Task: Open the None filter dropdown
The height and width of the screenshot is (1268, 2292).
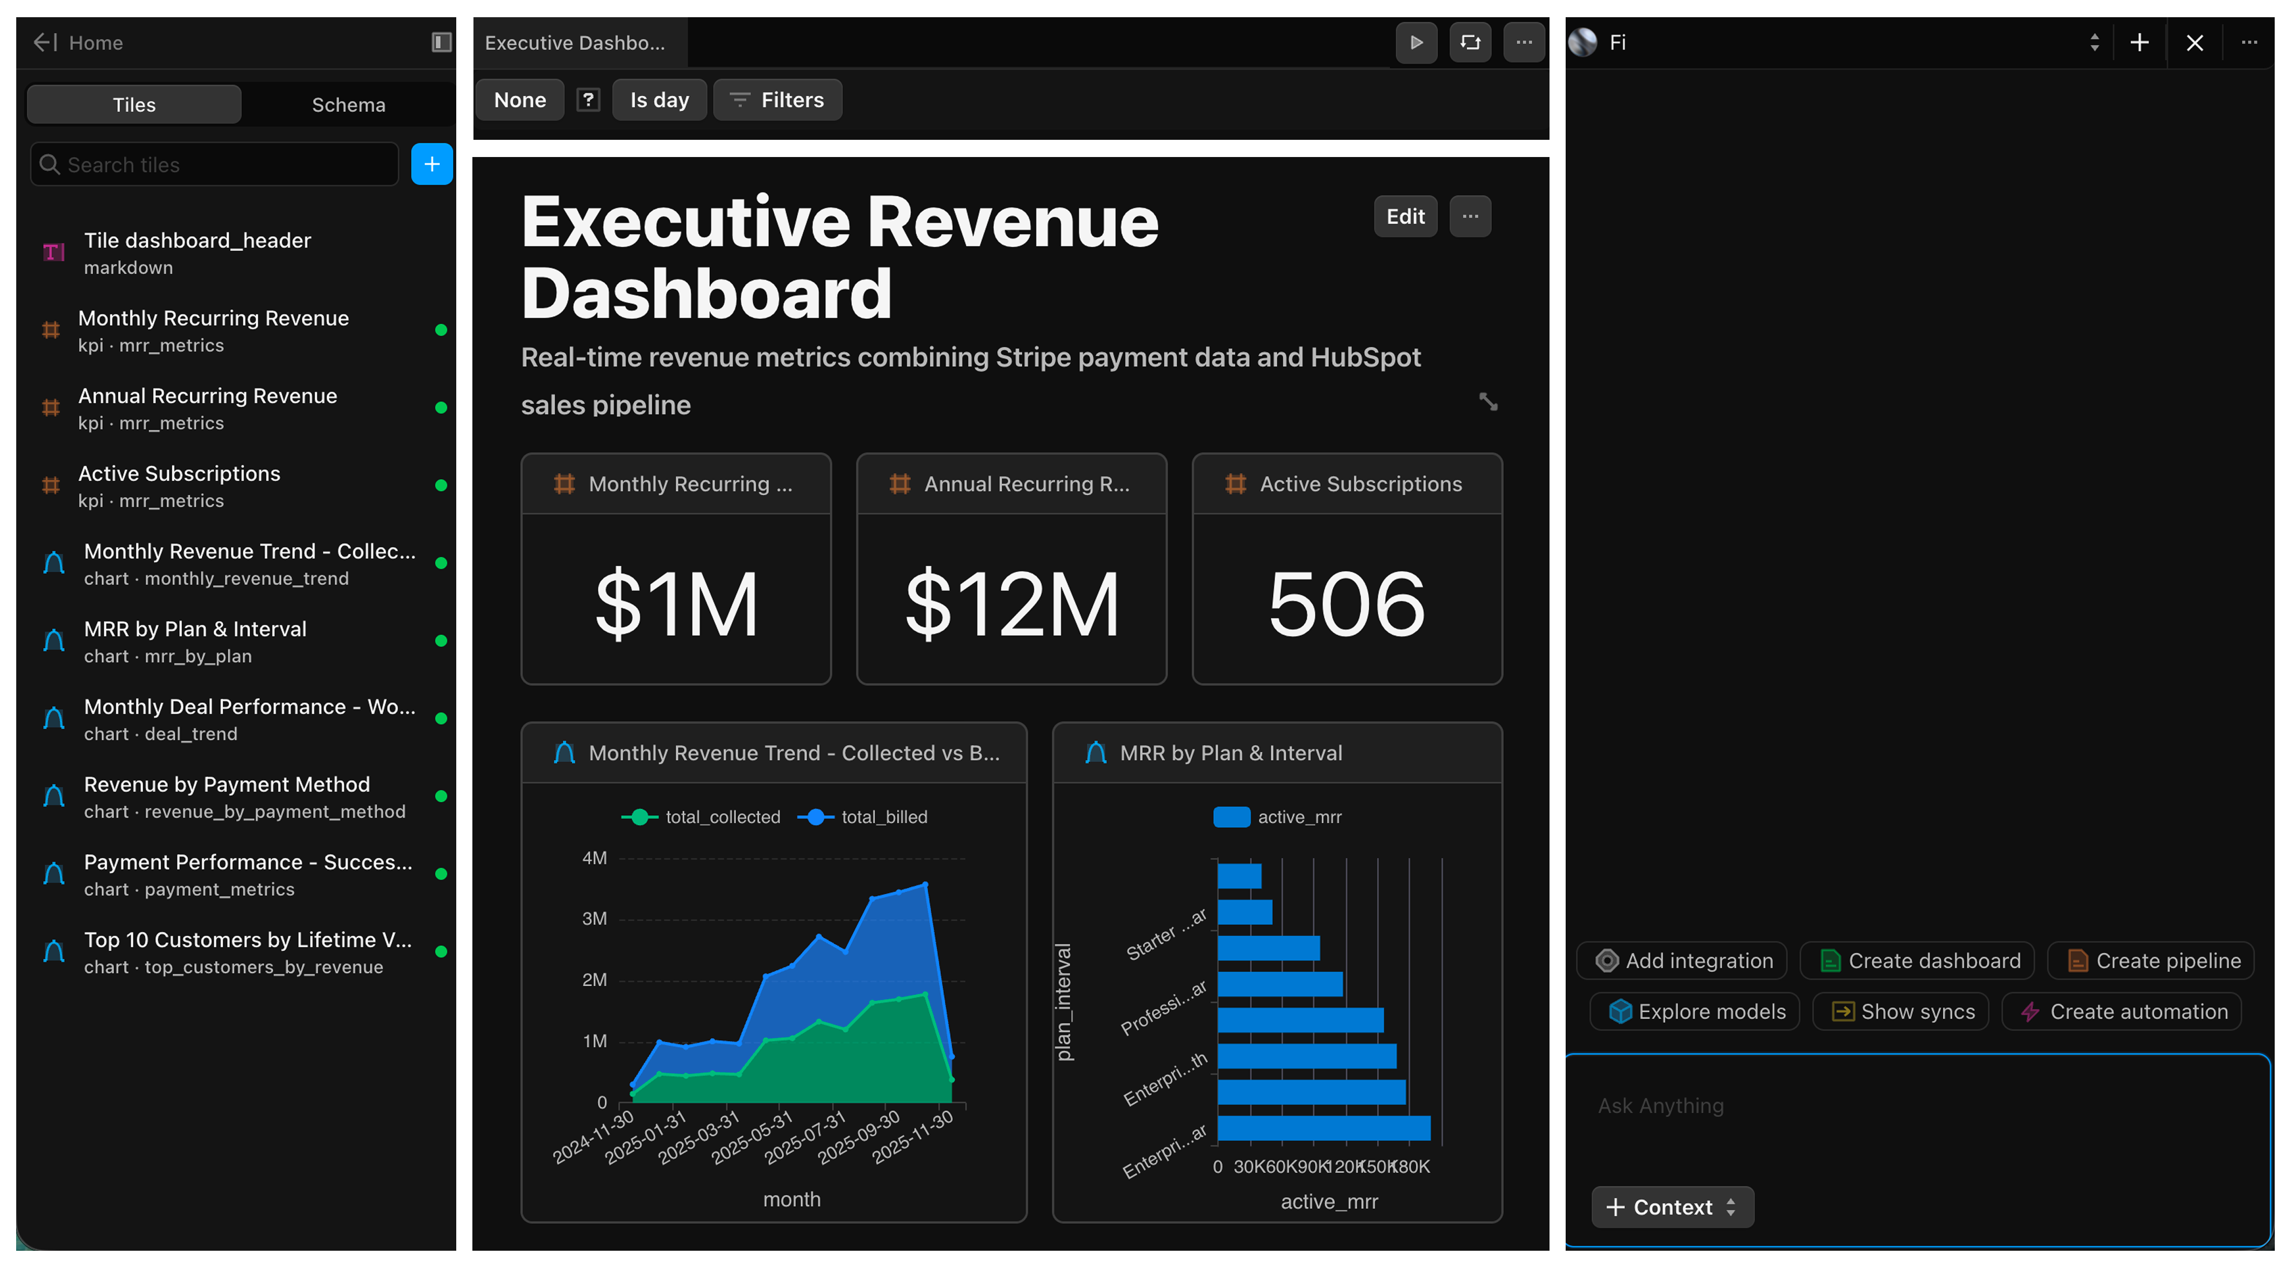Action: pyautogui.click(x=519, y=99)
